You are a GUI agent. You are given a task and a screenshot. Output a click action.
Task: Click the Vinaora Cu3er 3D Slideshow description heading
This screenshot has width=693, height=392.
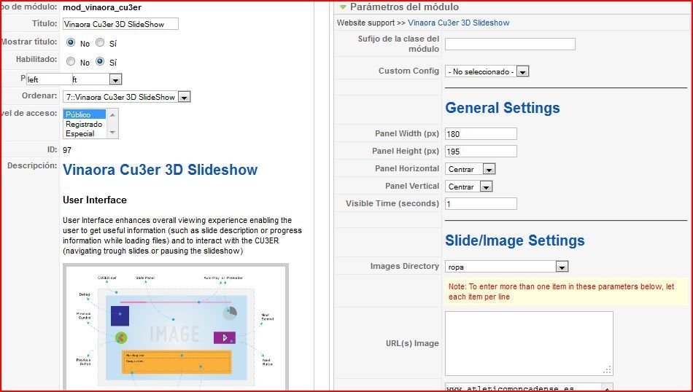coord(160,170)
